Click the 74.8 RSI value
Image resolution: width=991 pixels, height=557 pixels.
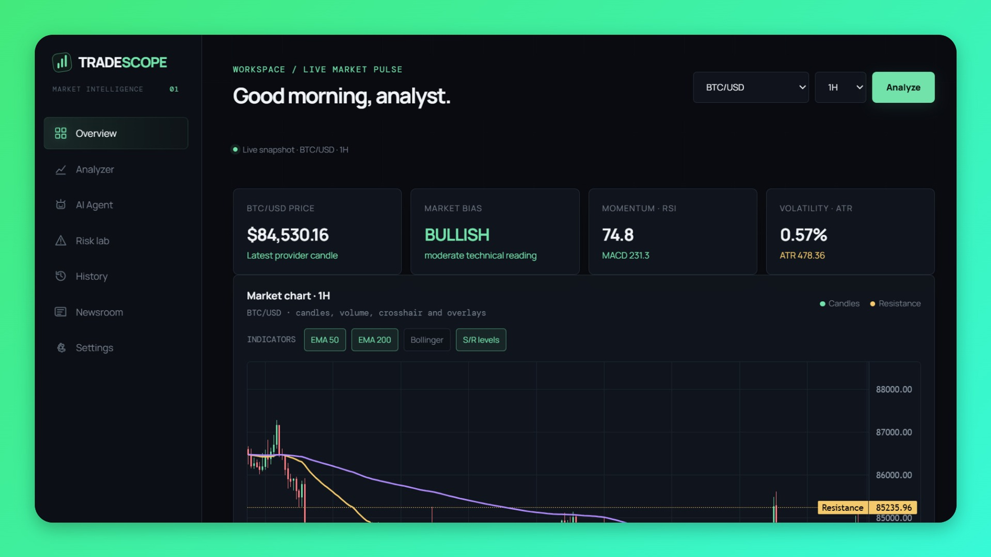[x=618, y=235]
